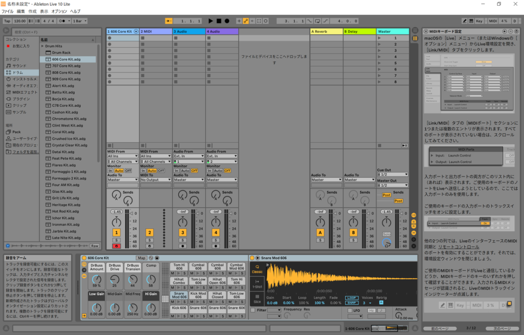
Task: Open Key Map Mode switch
Action: pos(479,20)
